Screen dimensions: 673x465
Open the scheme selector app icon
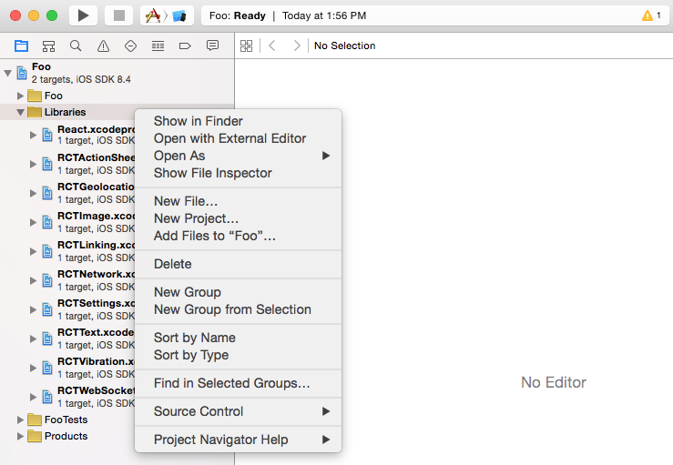tap(153, 15)
